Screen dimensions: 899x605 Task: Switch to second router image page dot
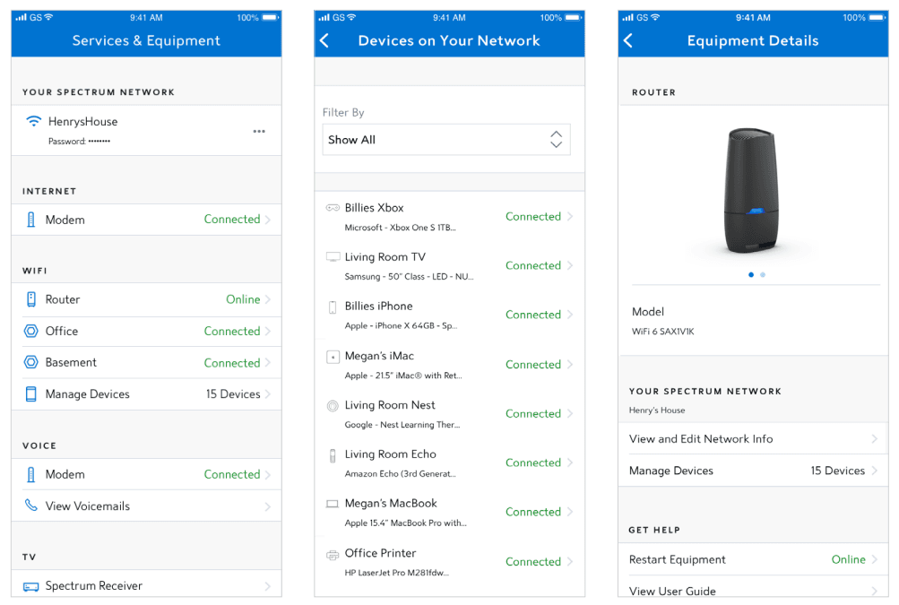[763, 275]
